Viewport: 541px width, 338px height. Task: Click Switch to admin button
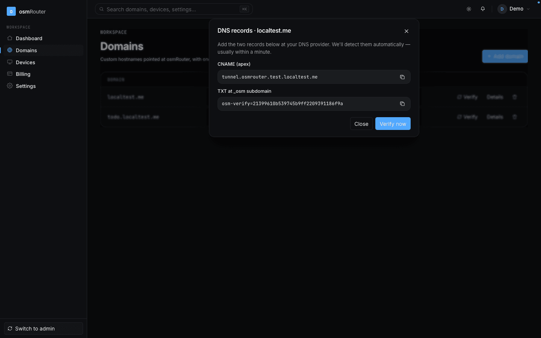pos(44,328)
